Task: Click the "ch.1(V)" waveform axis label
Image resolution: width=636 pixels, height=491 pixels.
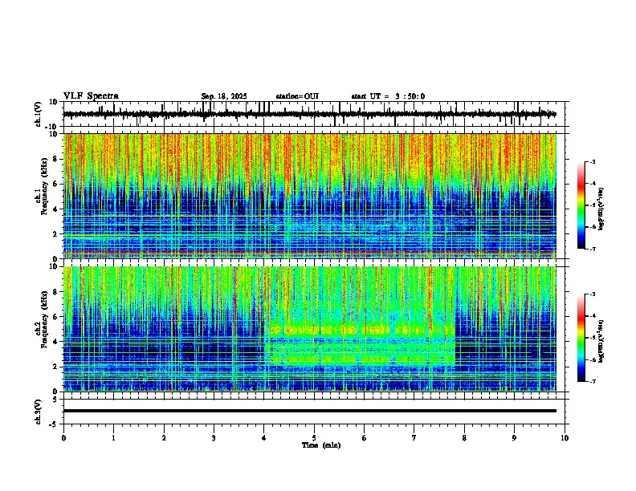Action: coord(38,114)
